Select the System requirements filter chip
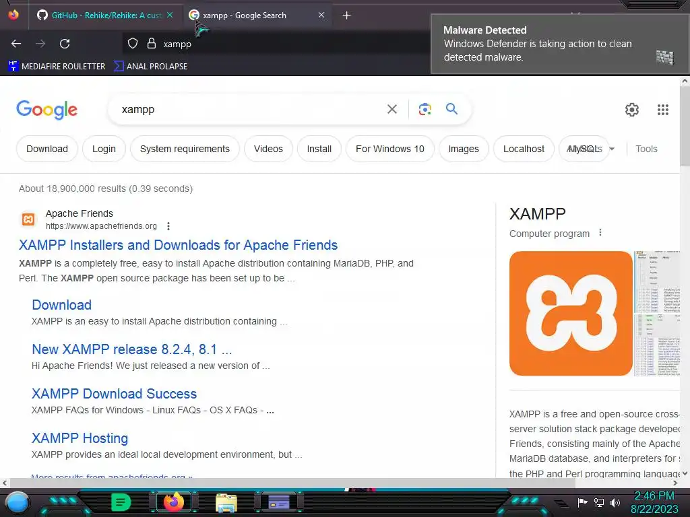Viewport: 690px width, 517px height. pos(185,149)
